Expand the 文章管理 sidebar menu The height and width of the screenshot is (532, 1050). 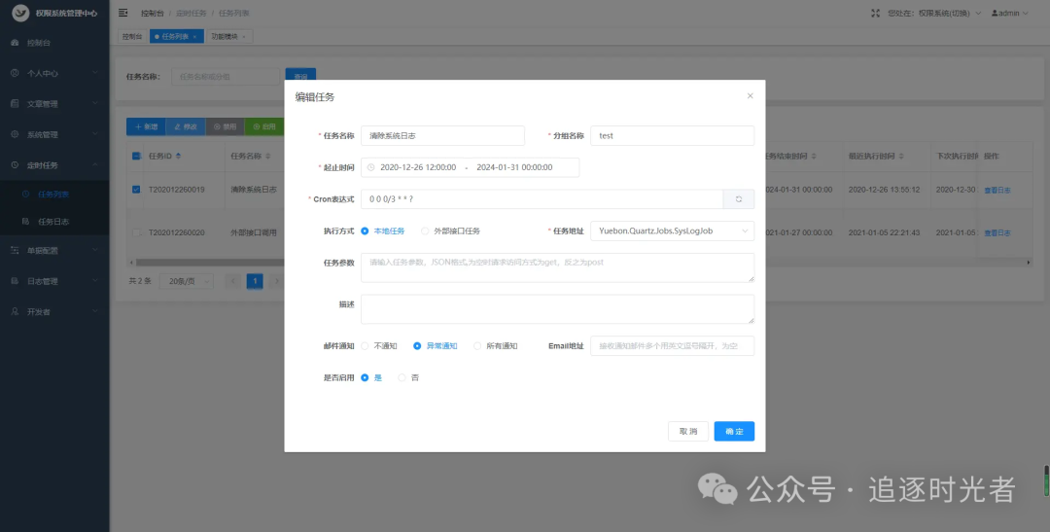point(54,104)
